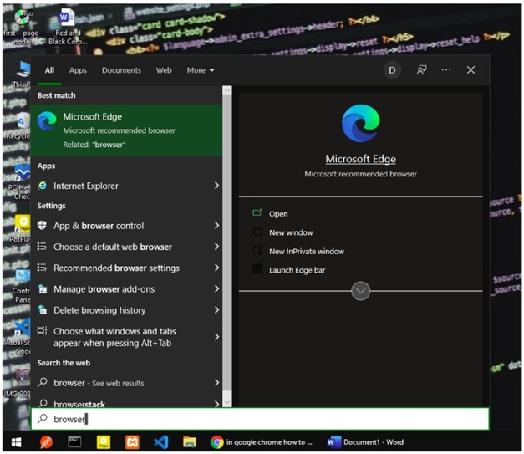This screenshot has height=454, width=524.
Task: Switch to Document1 - Word in the taskbar
Action: tap(365, 442)
